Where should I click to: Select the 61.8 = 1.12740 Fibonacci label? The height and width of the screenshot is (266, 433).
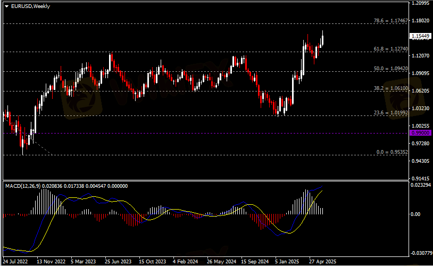pos(391,49)
